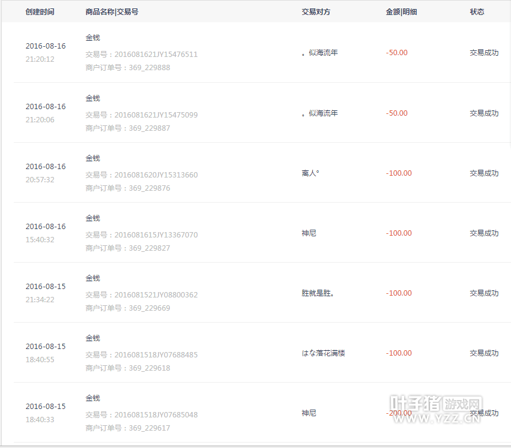Image resolution: width=511 pixels, height=448 pixels.
Task: Click the -50.00 amount in the 21:20:06 row
Action: coord(396,113)
